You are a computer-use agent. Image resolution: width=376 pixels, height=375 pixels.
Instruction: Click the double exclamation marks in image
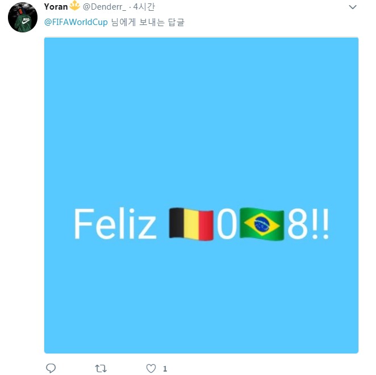pos(320,224)
